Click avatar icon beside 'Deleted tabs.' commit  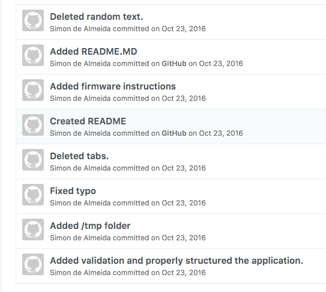click(33, 160)
